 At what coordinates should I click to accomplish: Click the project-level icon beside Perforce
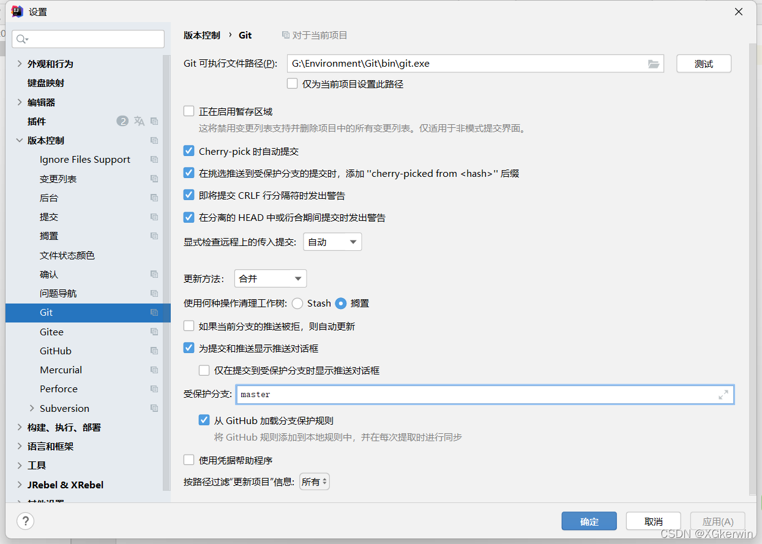click(154, 389)
